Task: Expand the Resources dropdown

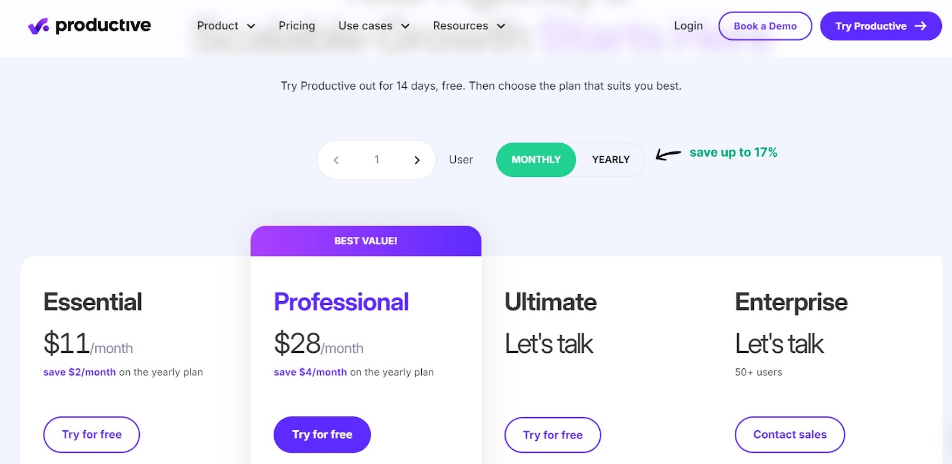Action: tap(468, 26)
